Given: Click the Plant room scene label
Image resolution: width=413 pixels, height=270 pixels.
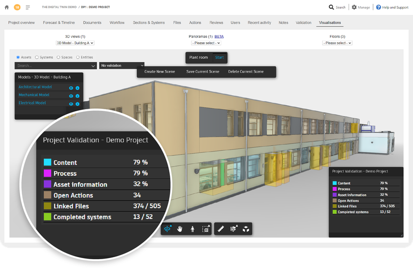Looking at the screenshot, I should point(198,57).
